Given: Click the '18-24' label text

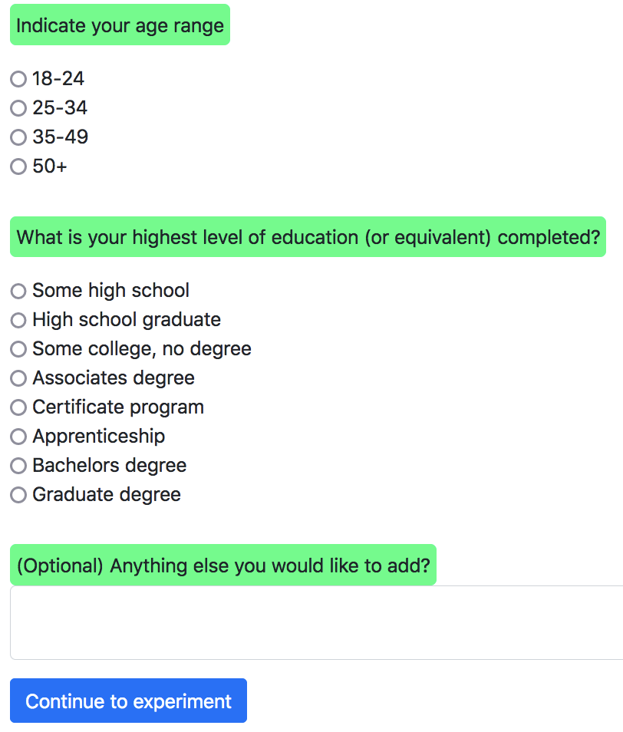Looking at the screenshot, I should (x=58, y=79).
